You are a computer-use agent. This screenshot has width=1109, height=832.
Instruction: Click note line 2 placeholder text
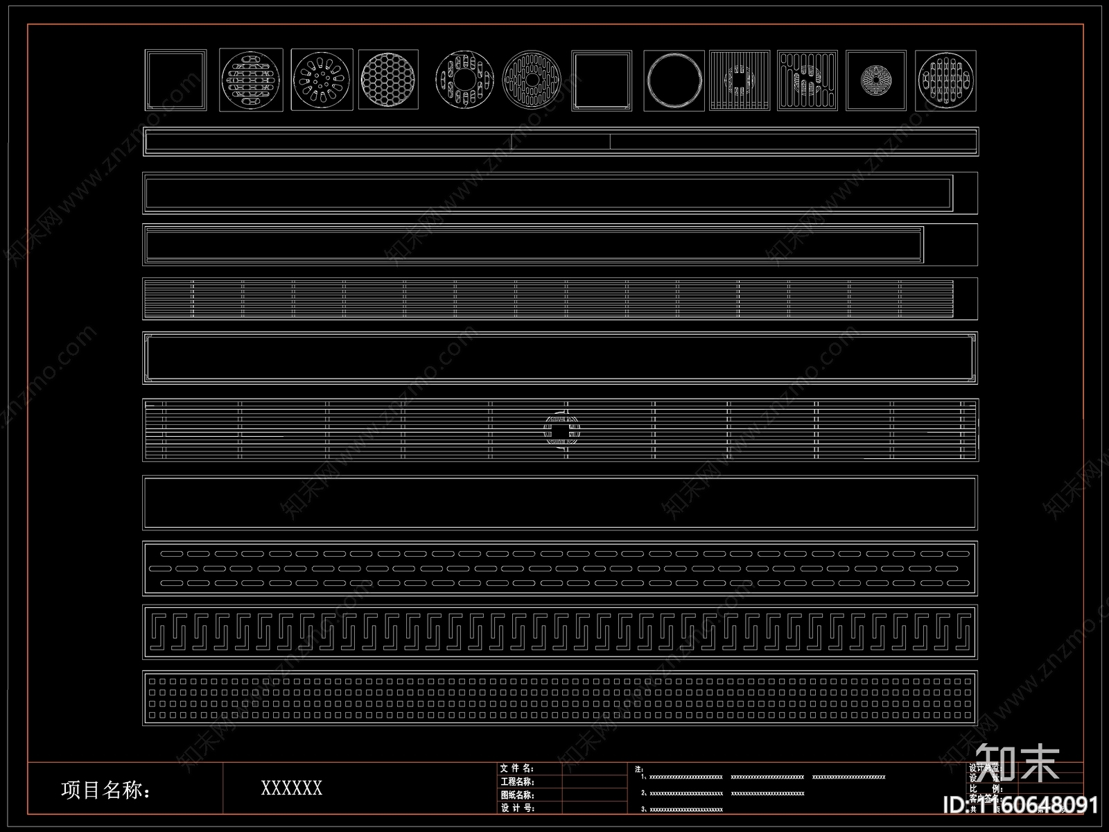723,793
